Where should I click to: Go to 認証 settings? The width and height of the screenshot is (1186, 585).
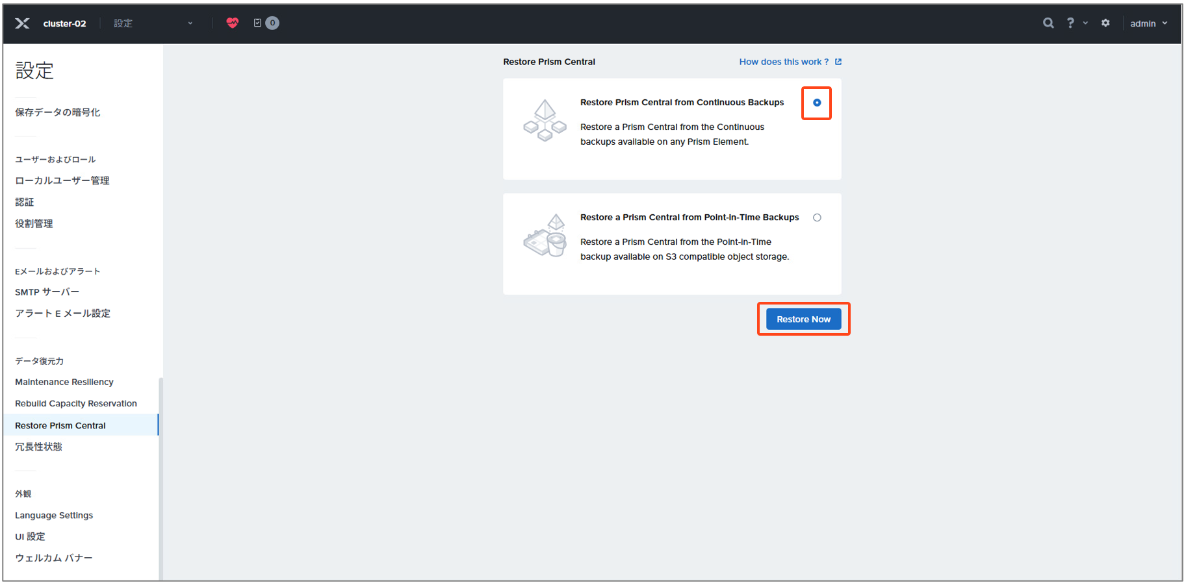(x=25, y=202)
